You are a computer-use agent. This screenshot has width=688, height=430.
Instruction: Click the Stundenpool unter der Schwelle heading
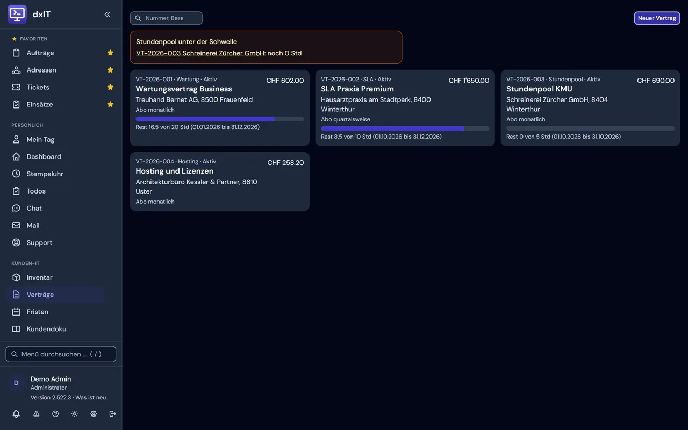[x=187, y=41]
